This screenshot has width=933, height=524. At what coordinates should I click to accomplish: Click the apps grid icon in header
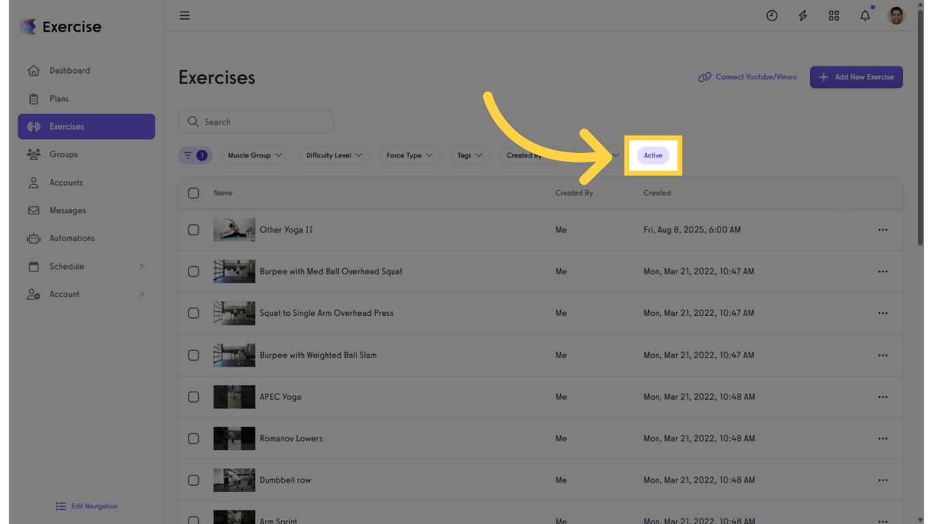(x=834, y=15)
